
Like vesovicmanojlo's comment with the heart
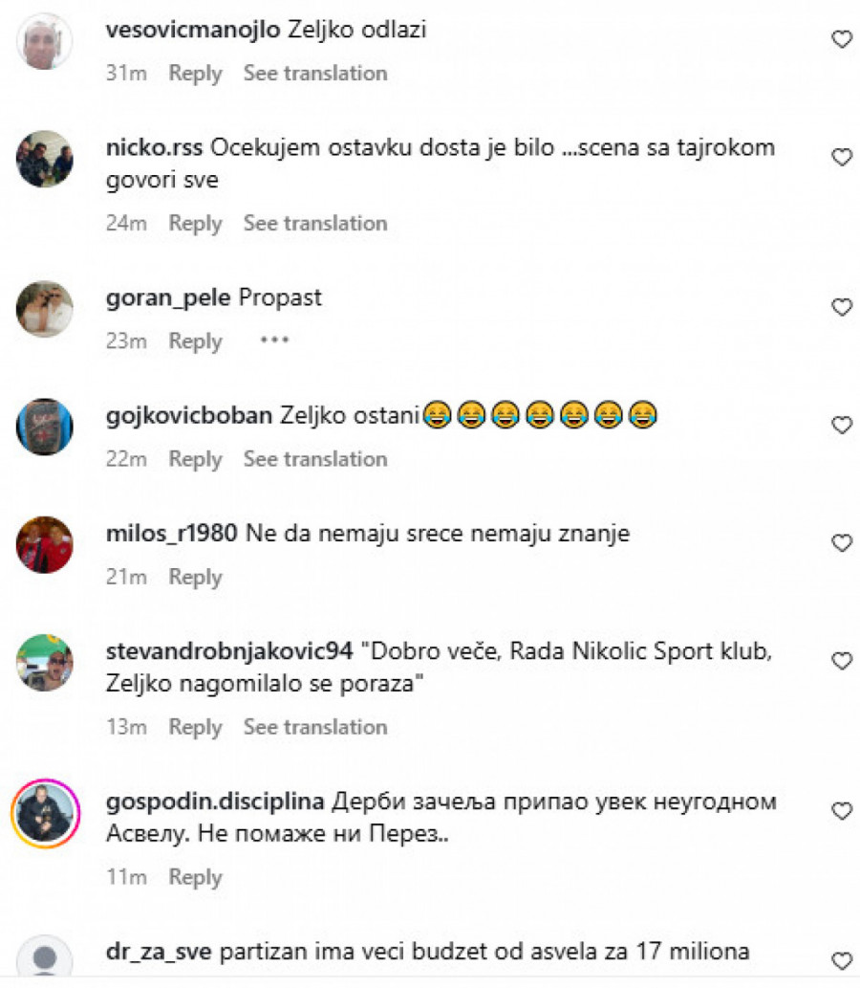point(842,39)
